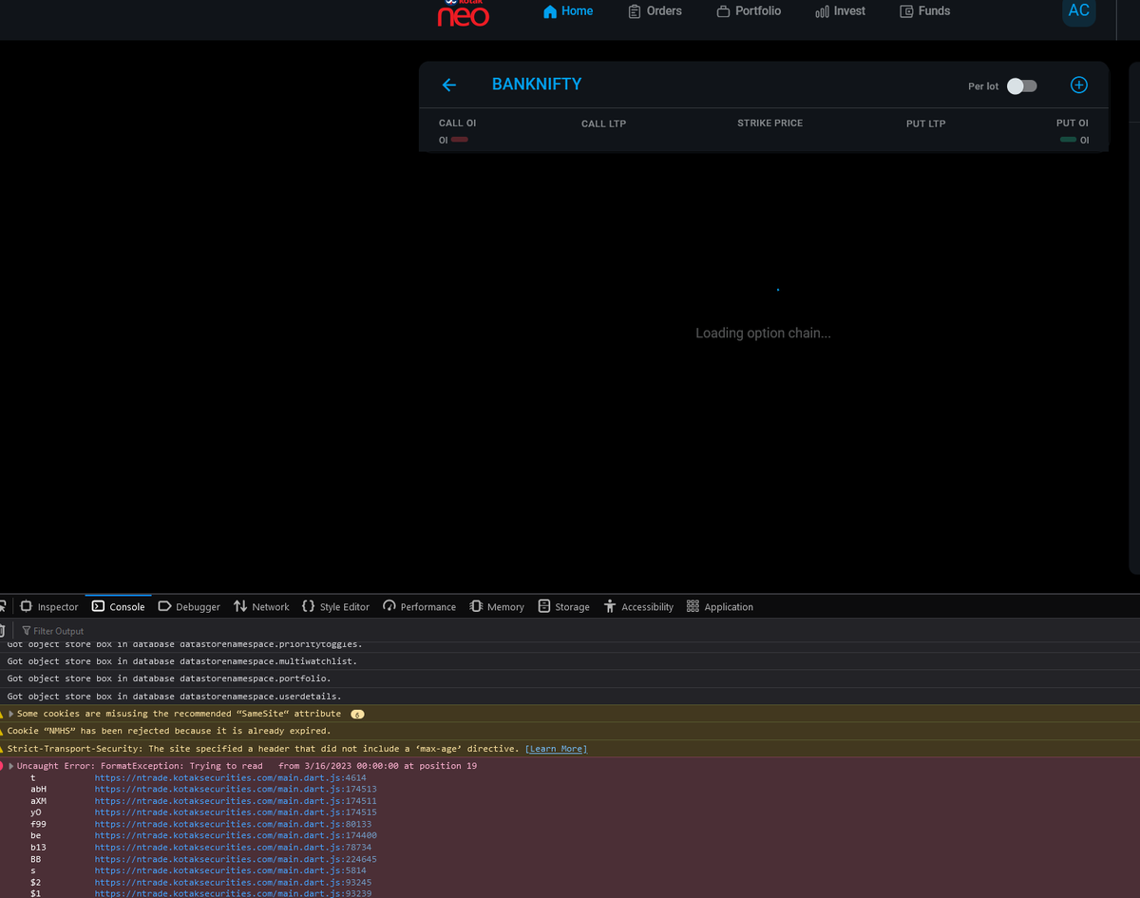Click the Strict-Transport-Security warning message
This screenshot has height=898, width=1140.
(263, 749)
